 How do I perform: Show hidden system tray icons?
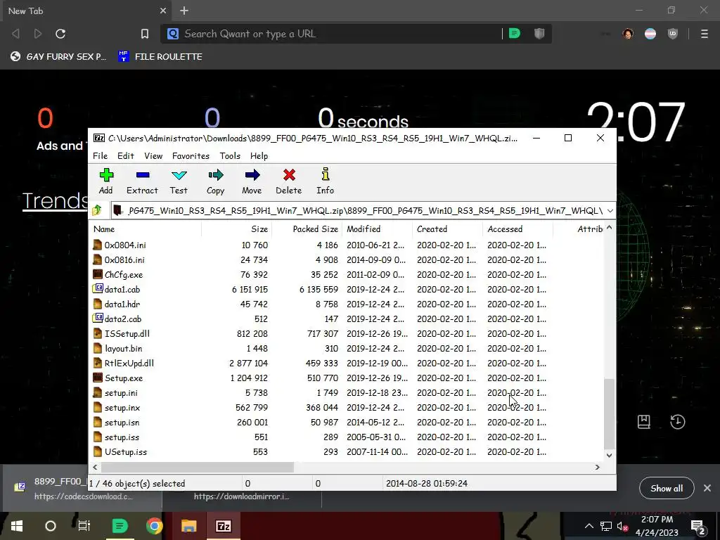[x=589, y=526]
